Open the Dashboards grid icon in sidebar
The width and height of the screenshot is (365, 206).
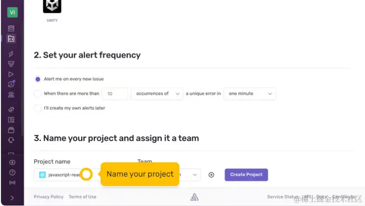(x=11, y=120)
